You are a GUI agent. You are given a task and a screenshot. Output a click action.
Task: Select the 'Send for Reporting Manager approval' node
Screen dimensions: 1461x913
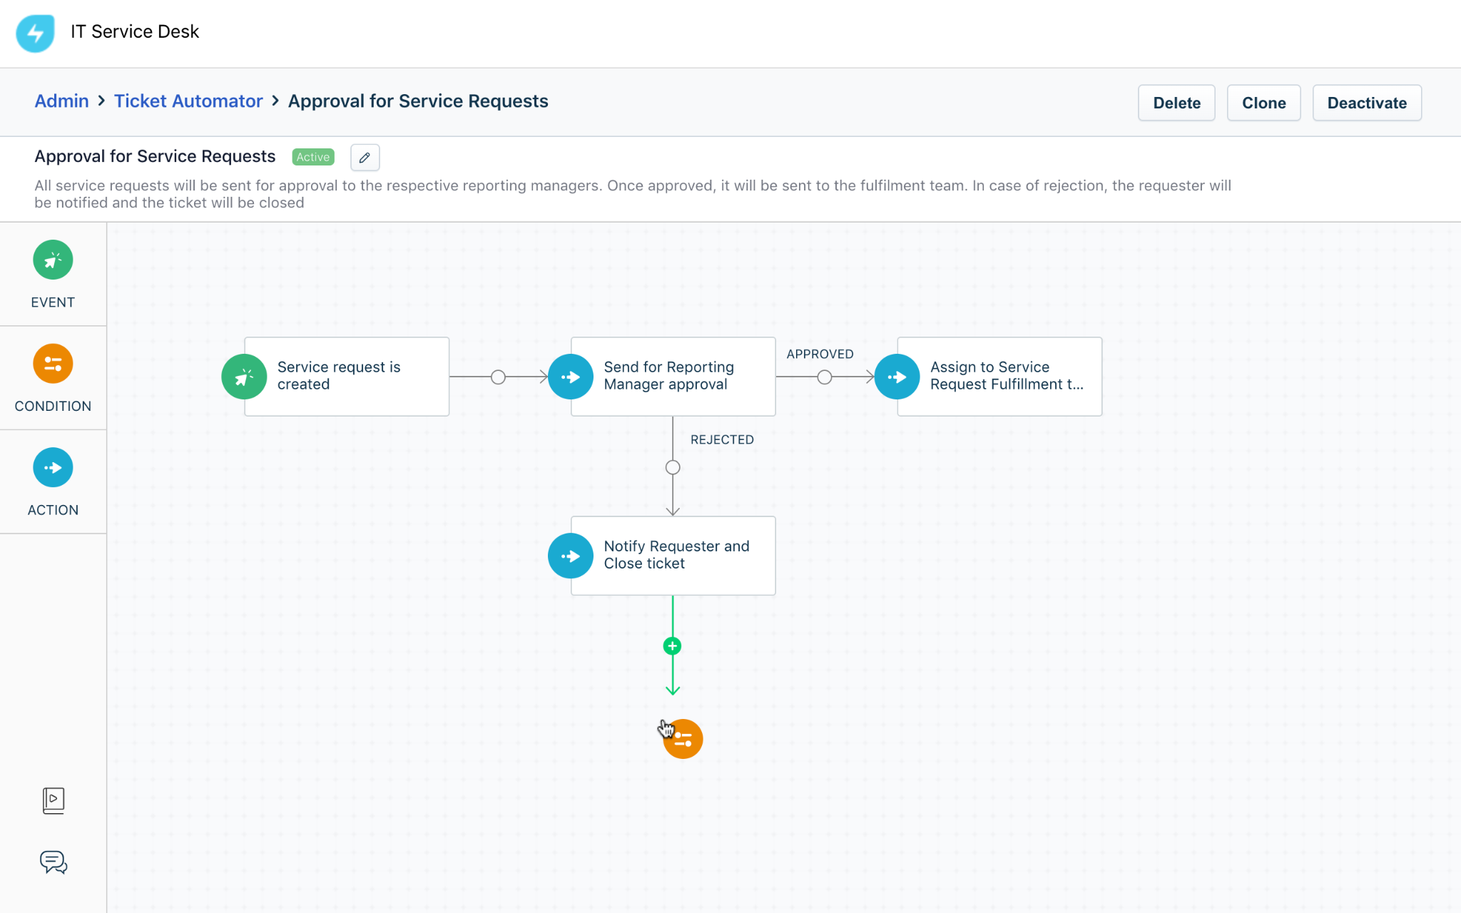coord(673,376)
